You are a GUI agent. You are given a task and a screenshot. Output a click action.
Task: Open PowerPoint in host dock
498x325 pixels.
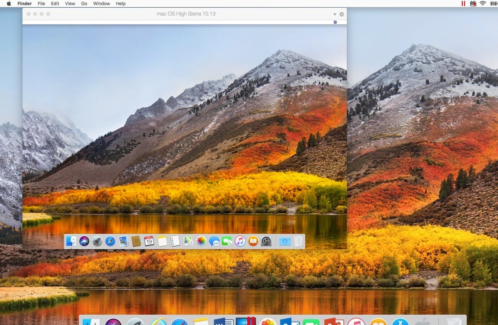334,321
